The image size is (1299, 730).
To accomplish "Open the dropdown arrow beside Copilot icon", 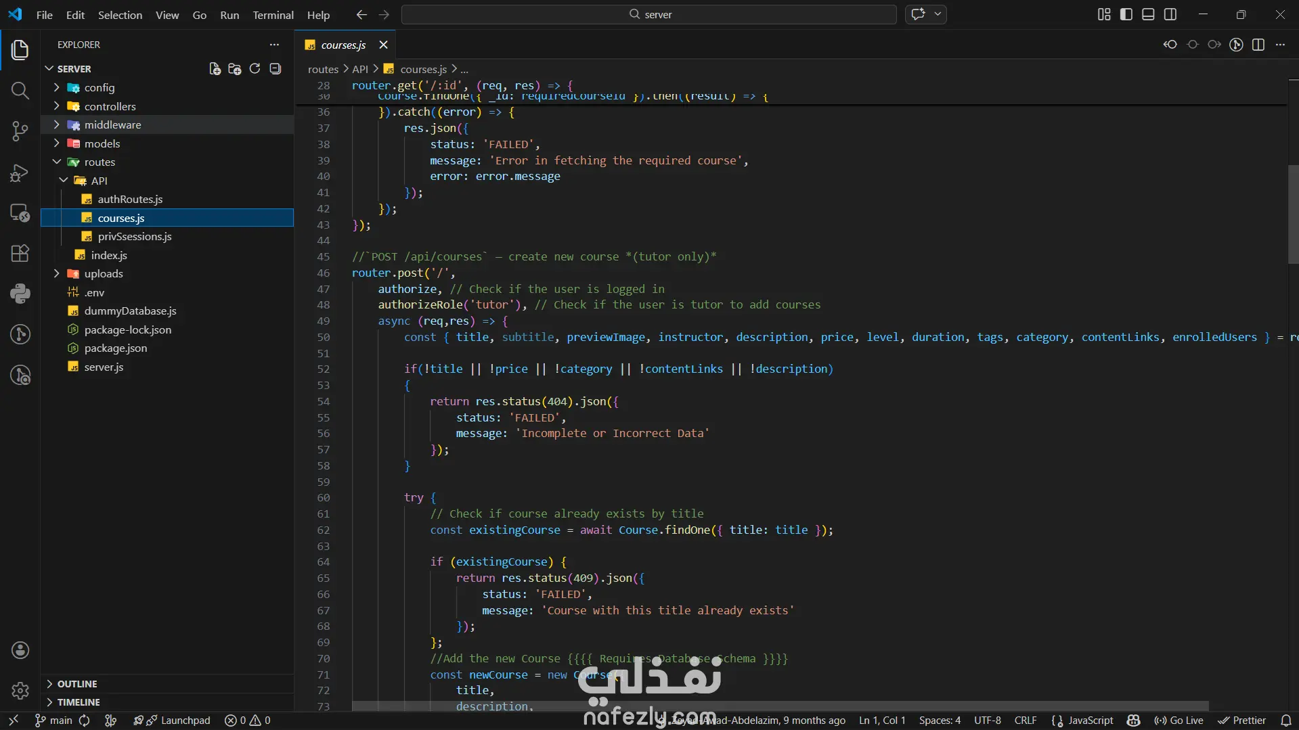I will pyautogui.click(x=938, y=14).
